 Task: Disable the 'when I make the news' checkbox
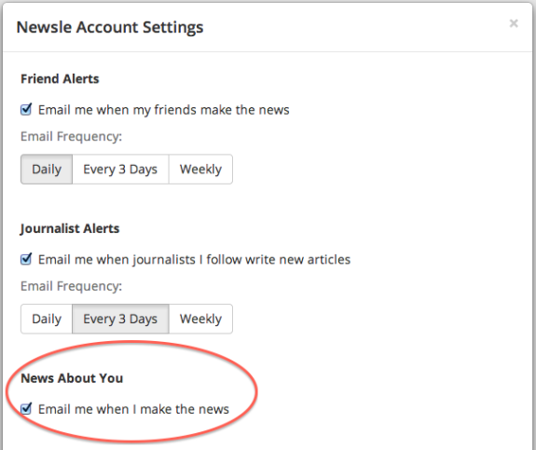coord(26,409)
